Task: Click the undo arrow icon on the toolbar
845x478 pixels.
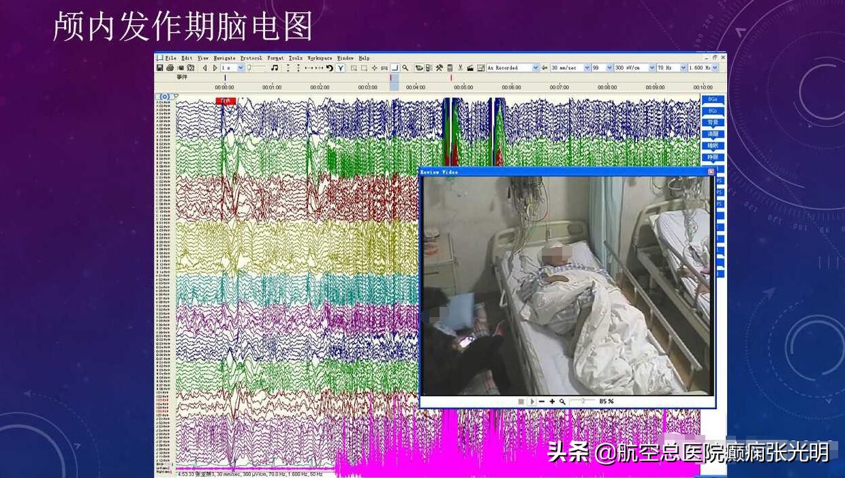Action: tap(330, 68)
